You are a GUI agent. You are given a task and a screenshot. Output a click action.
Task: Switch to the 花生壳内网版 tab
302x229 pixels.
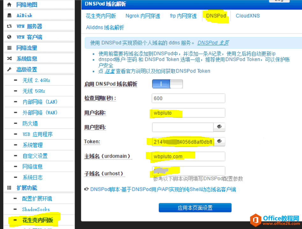tap(101, 16)
